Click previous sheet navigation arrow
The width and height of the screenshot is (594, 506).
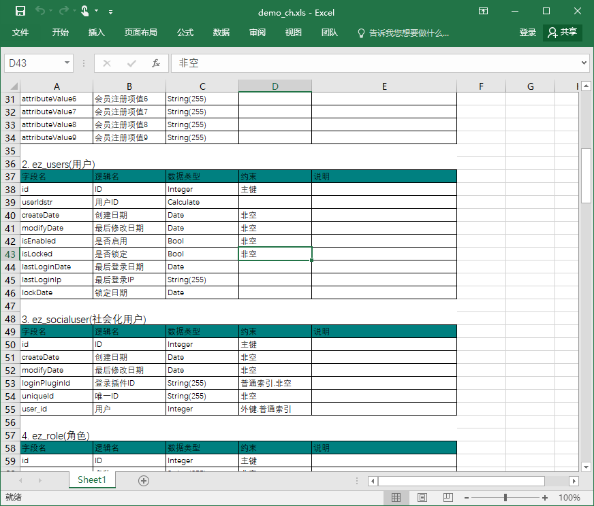(20, 481)
